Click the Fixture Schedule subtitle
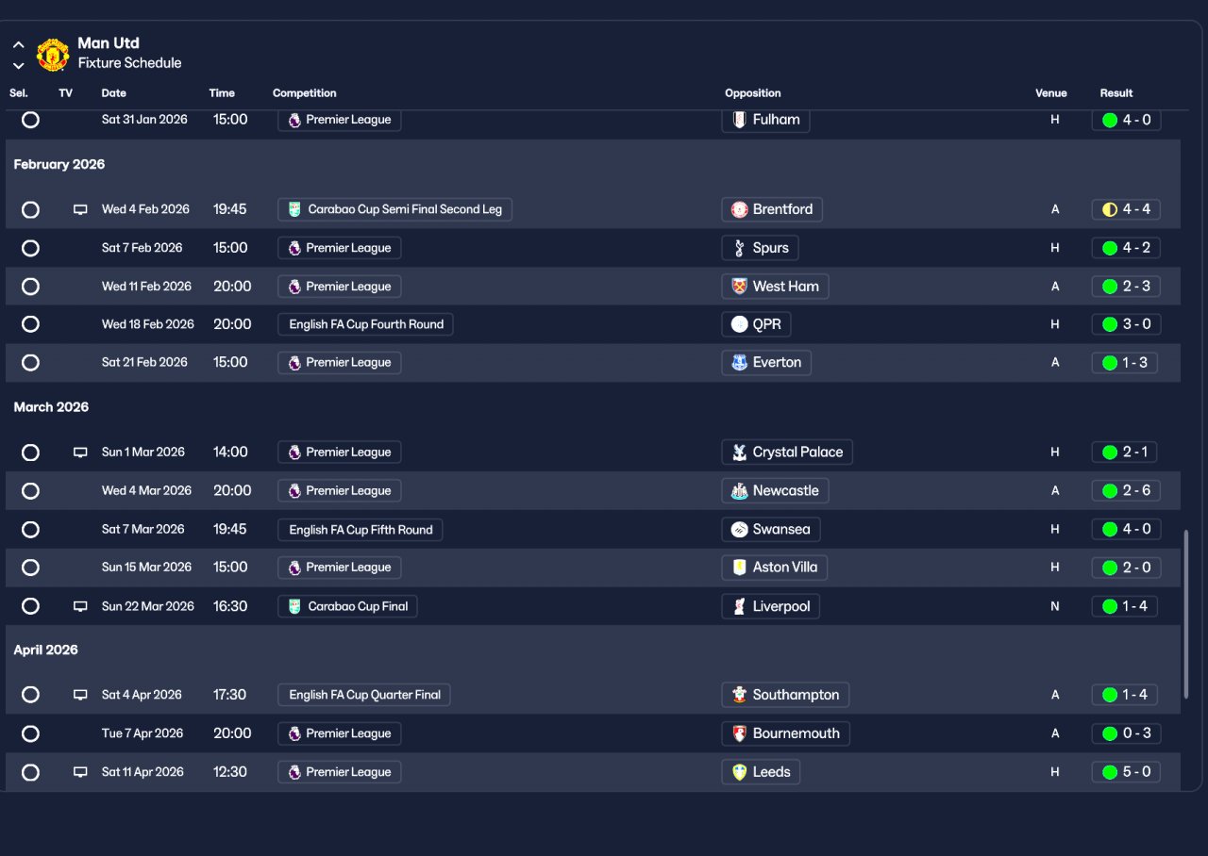 point(129,63)
